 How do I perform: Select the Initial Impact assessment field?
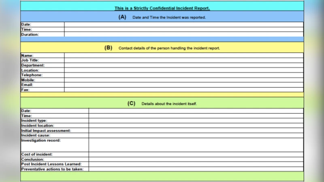pos(196,131)
